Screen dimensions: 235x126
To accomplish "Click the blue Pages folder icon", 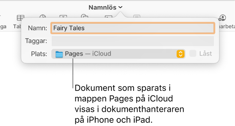I will click(59, 54).
